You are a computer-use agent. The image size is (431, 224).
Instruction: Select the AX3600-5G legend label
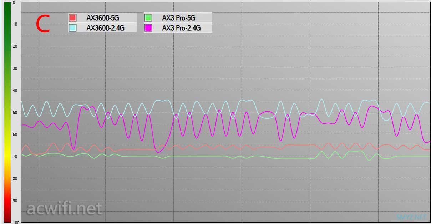[102, 17]
